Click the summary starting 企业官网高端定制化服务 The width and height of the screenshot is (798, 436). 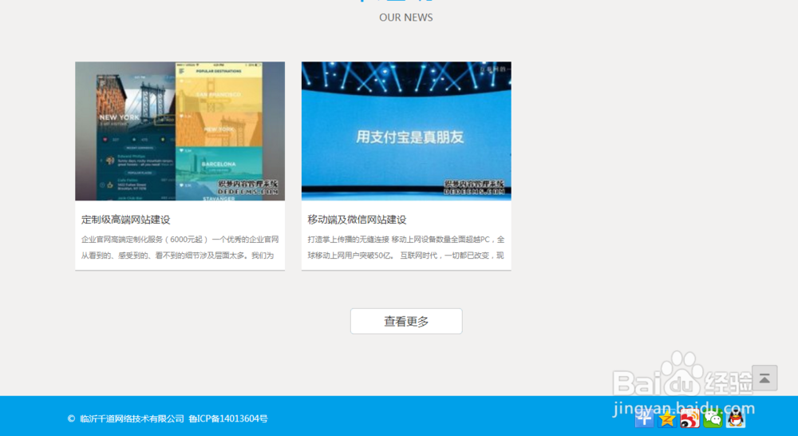click(180, 247)
